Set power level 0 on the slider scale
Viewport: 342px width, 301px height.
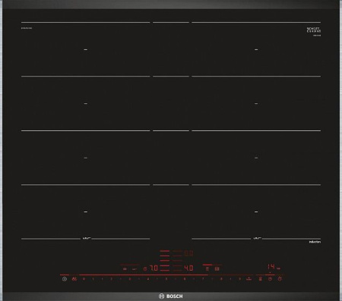(x=84, y=279)
